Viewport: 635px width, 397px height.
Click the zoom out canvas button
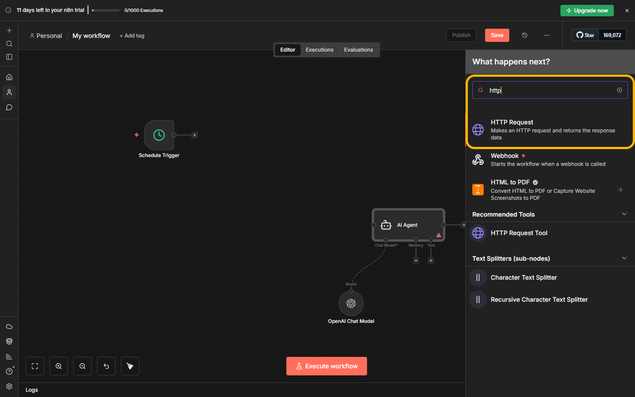82,366
